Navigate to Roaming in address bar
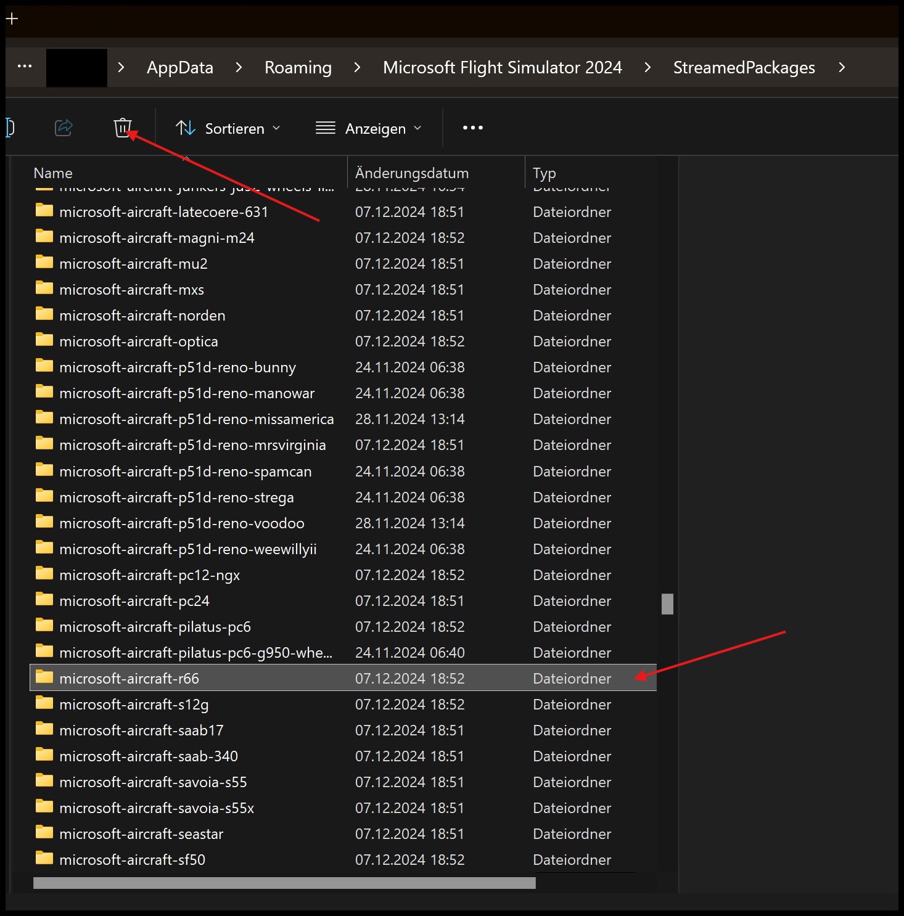Image resolution: width=904 pixels, height=916 pixels. (x=298, y=67)
